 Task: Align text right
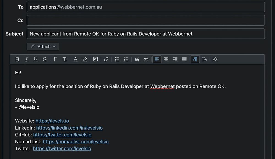[x=175, y=59]
